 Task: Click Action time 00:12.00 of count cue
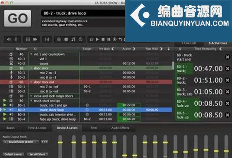[x=129, y=64]
